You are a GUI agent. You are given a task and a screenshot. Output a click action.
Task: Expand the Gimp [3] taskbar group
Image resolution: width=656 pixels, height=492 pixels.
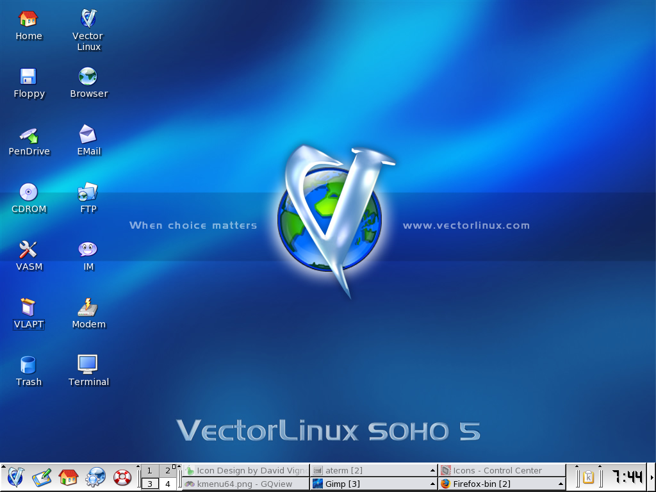[373, 484]
